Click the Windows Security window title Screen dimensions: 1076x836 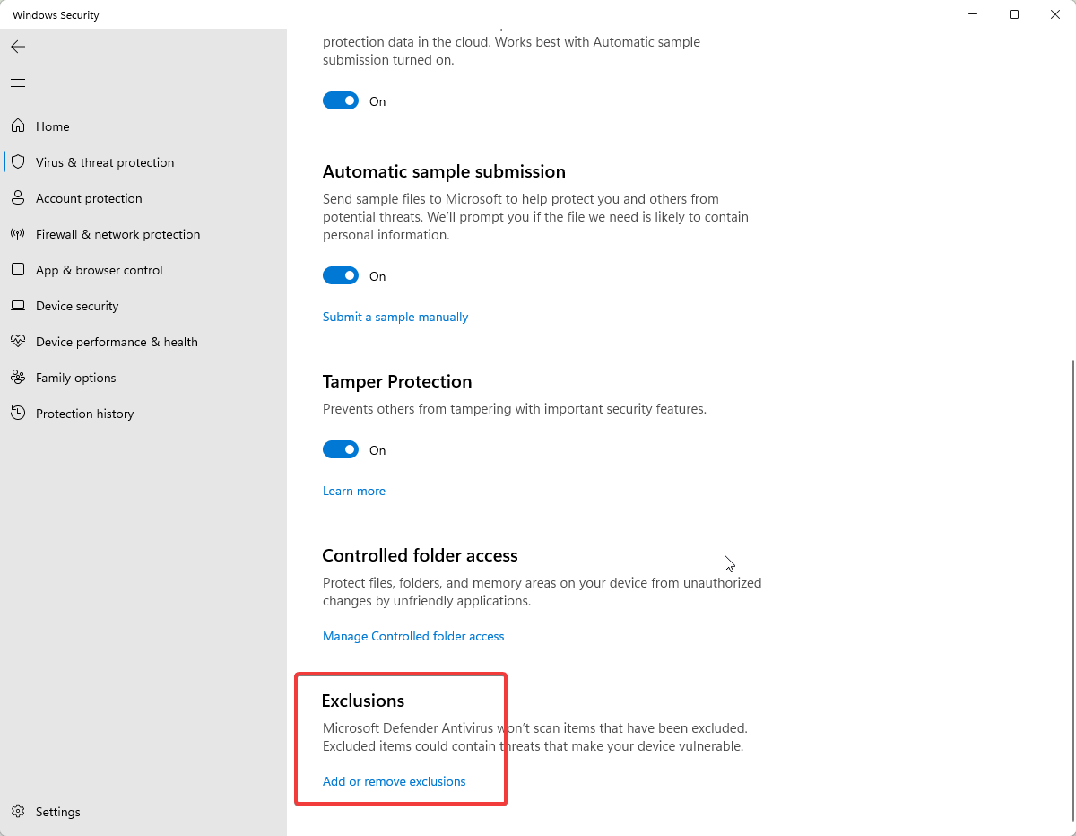[56, 15]
